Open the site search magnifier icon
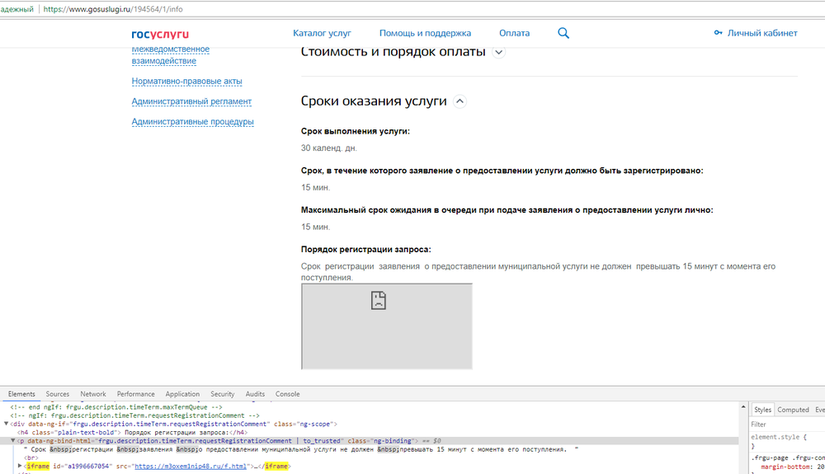This screenshot has width=825, height=474. click(563, 33)
